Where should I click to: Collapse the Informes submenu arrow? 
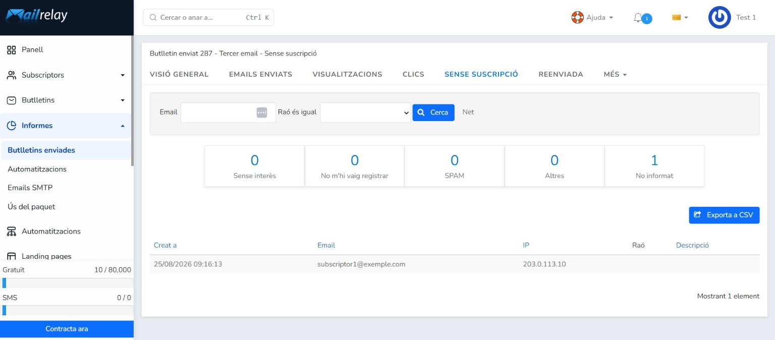click(x=122, y=126)
